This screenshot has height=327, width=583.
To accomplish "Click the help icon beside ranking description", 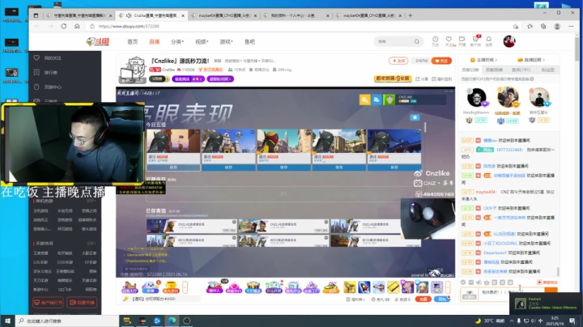I will [532, 79].
